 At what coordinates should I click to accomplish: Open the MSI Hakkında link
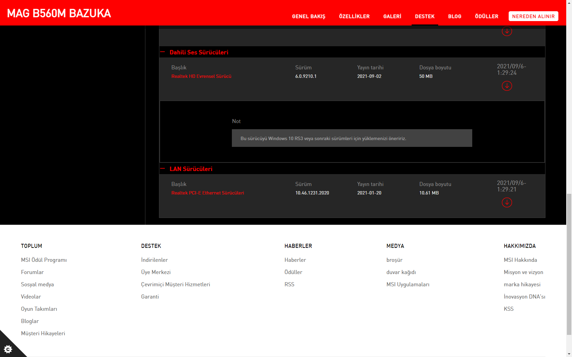520,260
